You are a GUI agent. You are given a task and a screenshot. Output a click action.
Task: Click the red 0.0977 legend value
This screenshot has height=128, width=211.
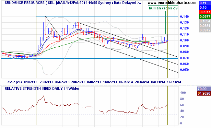point(205,12)
